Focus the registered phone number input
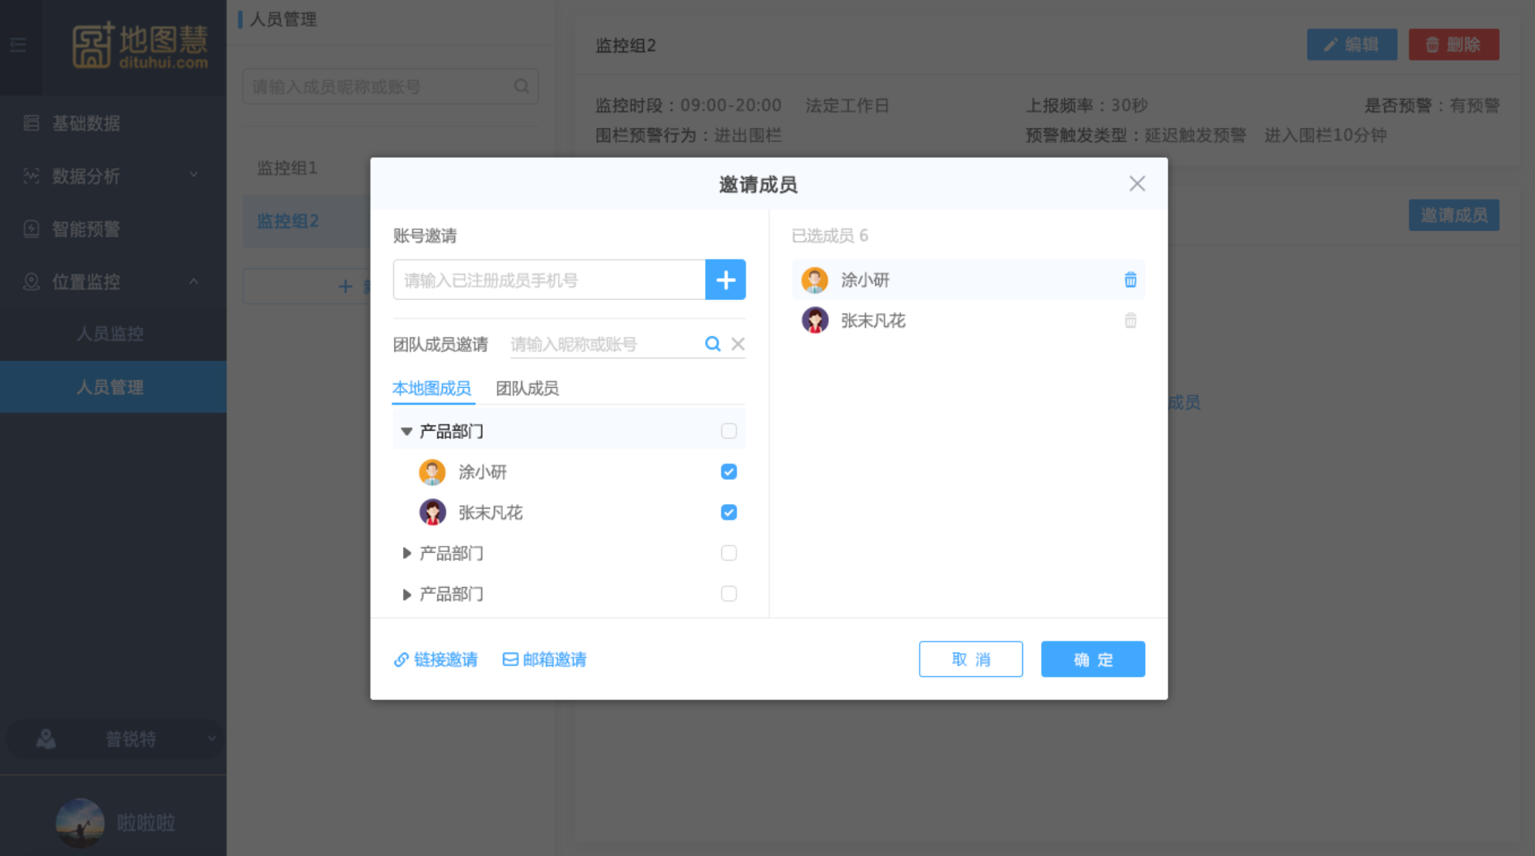The height and width of the screenshot is (856, 1535). click(549, 280)
